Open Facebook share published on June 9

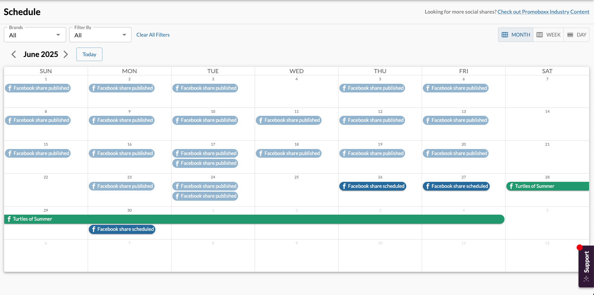pos(121,120)
